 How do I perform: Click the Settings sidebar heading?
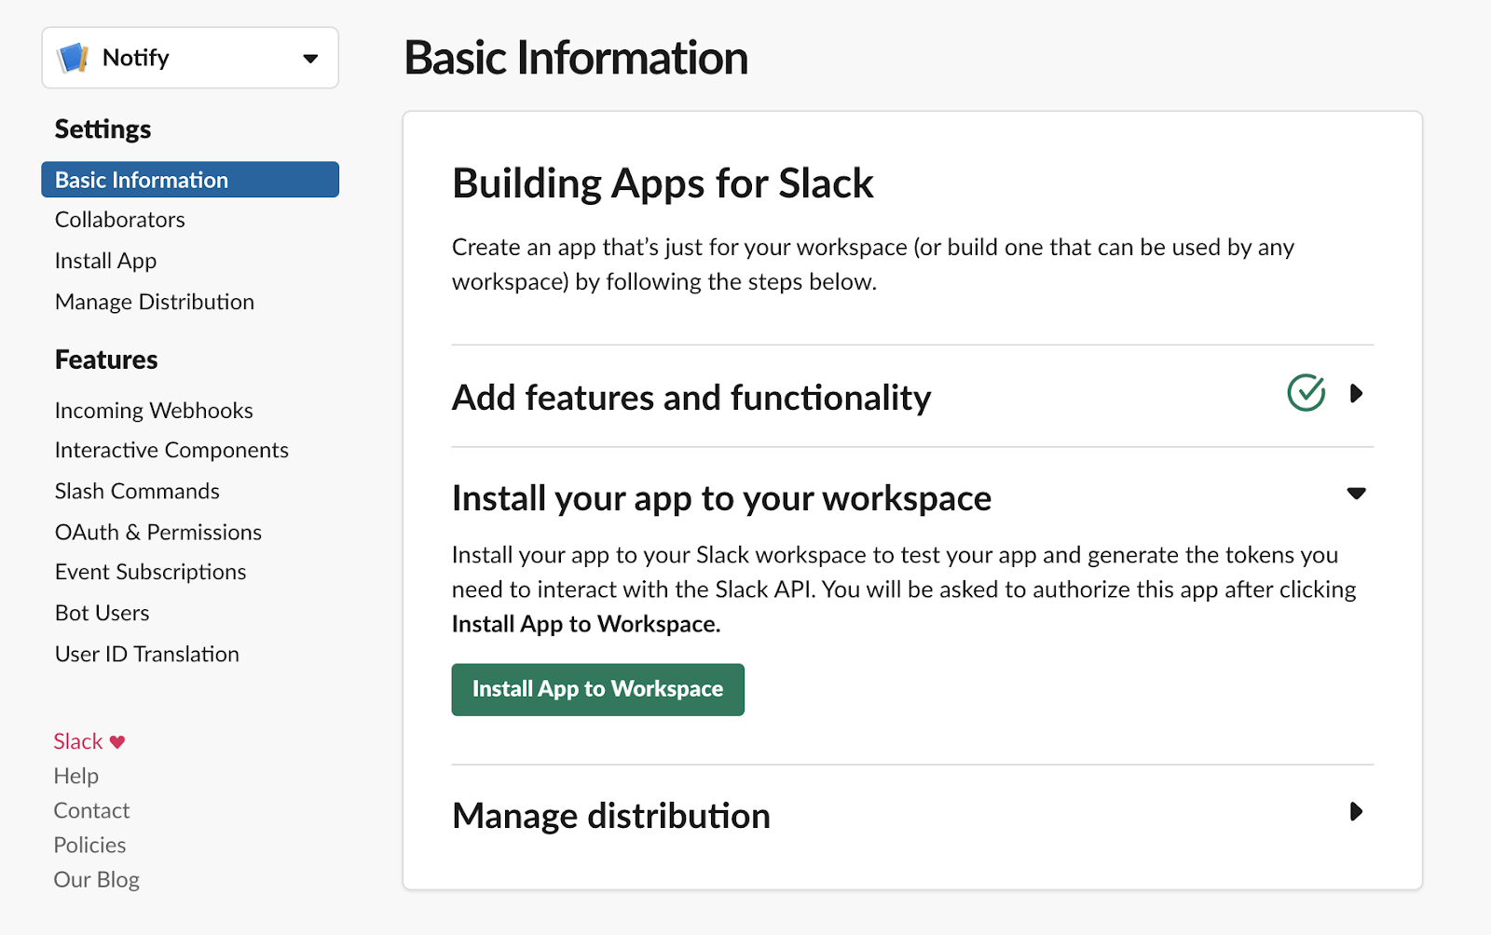coord(103,129)
